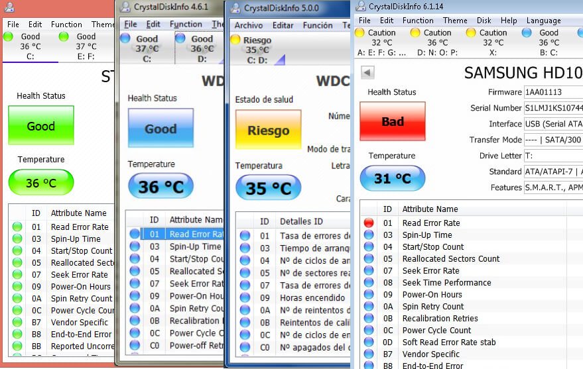Click the green status dot beside Reported Uncorre row
Viewport: 583px width, 369px height.
17,346
